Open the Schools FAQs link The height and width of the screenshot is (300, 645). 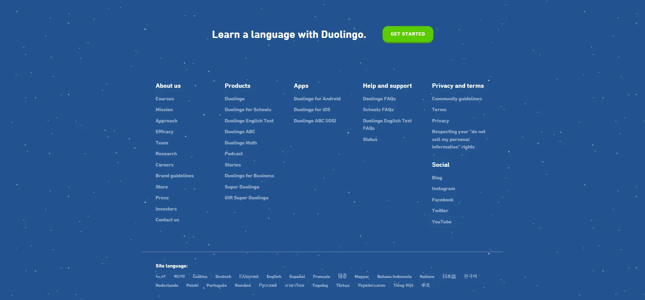coord(378,109)
